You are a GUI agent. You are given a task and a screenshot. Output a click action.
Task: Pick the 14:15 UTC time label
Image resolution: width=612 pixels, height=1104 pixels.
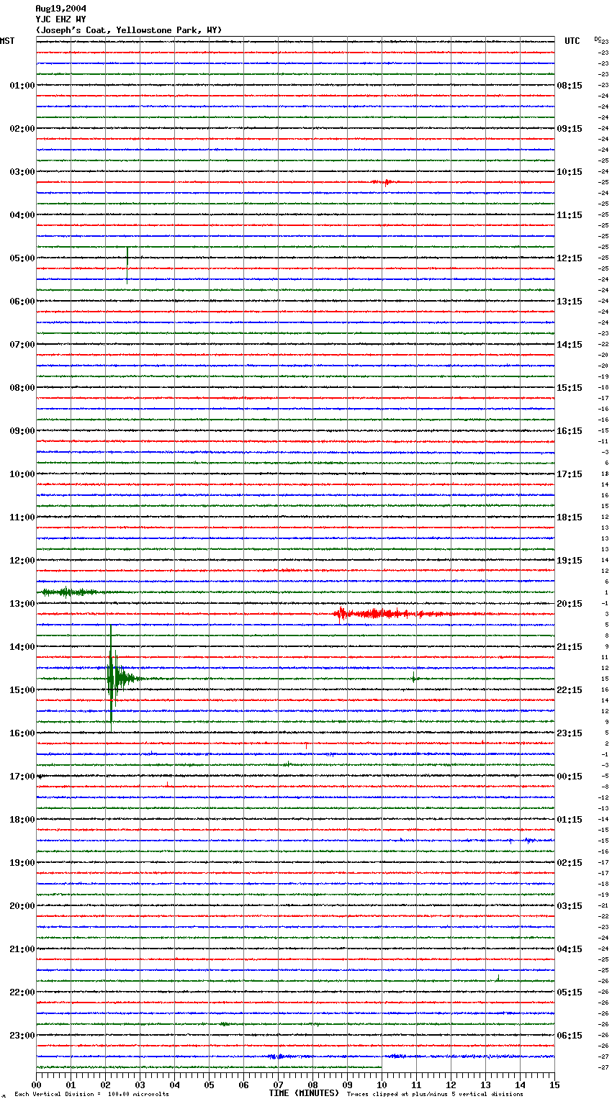click(x=570, y=345)
